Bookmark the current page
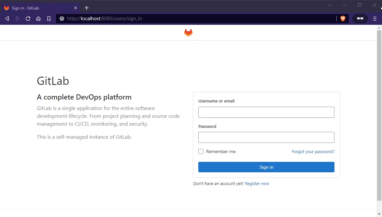The width and height of the screenshot is (382, 217). click(49, 19)
